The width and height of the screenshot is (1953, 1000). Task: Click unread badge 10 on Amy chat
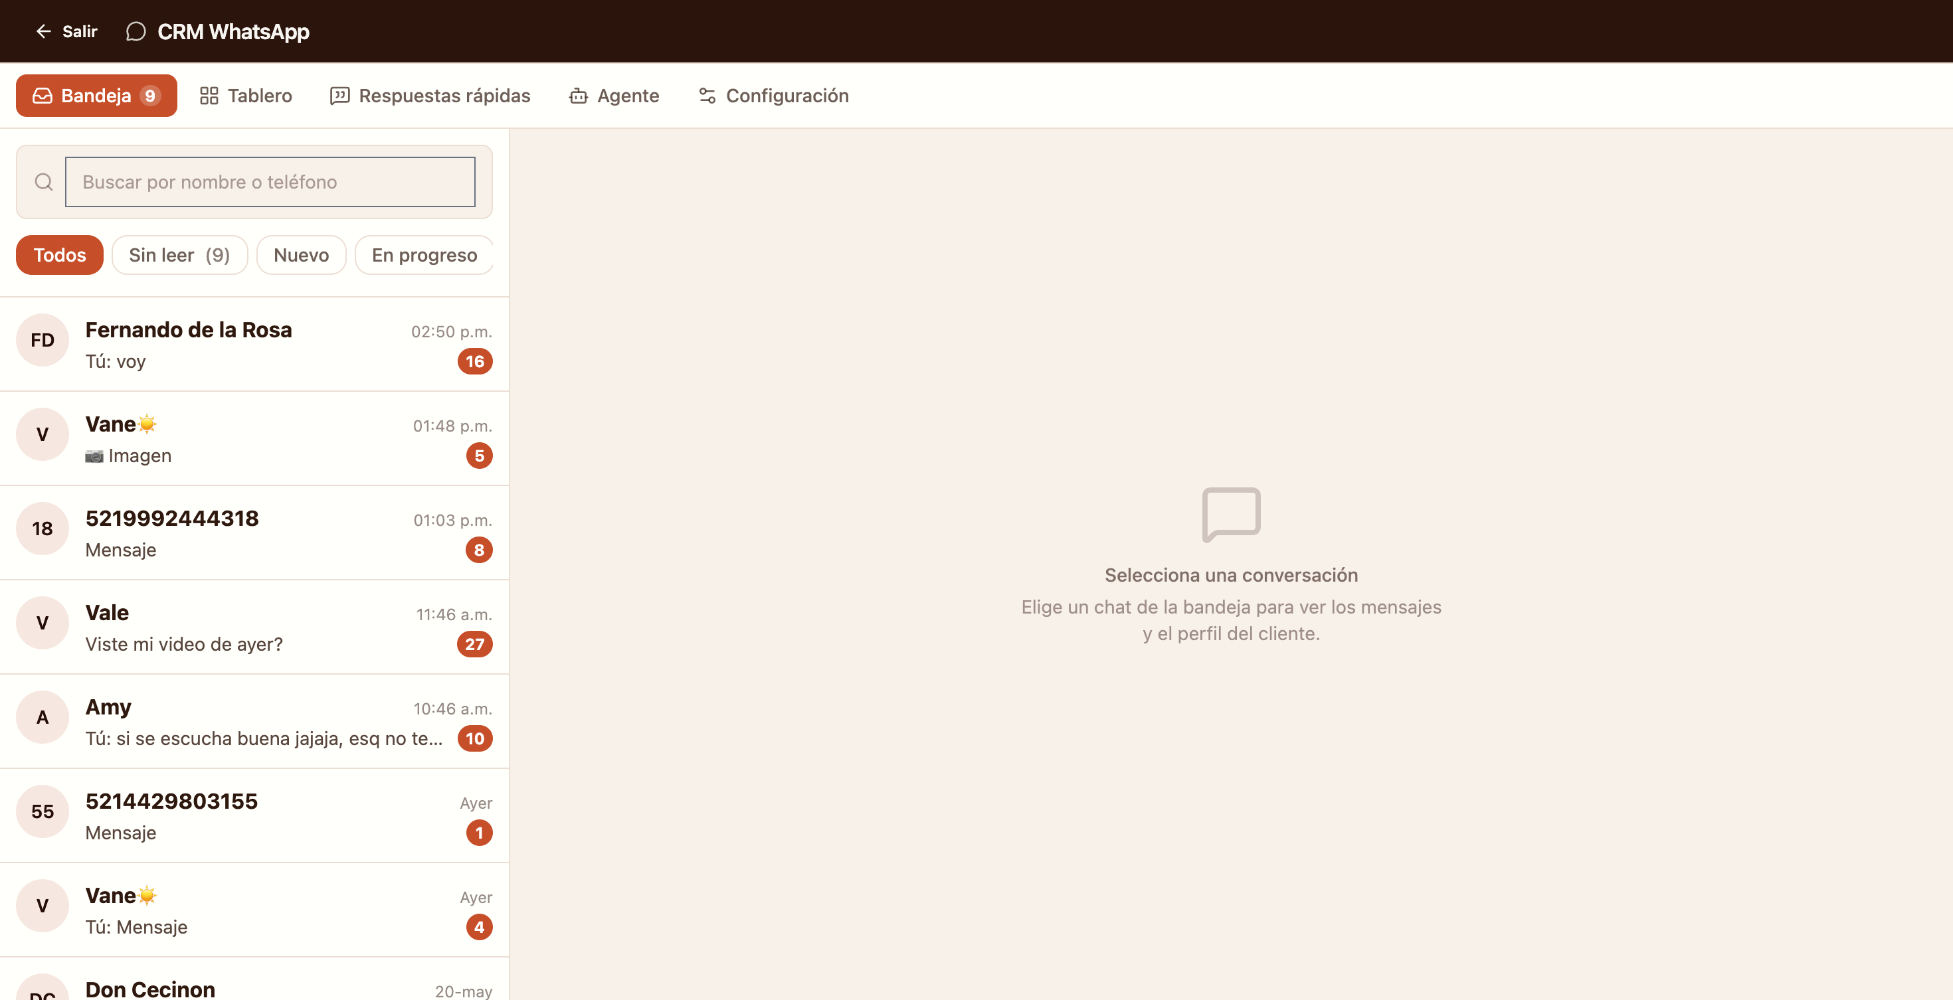click(x=474, y=738)
